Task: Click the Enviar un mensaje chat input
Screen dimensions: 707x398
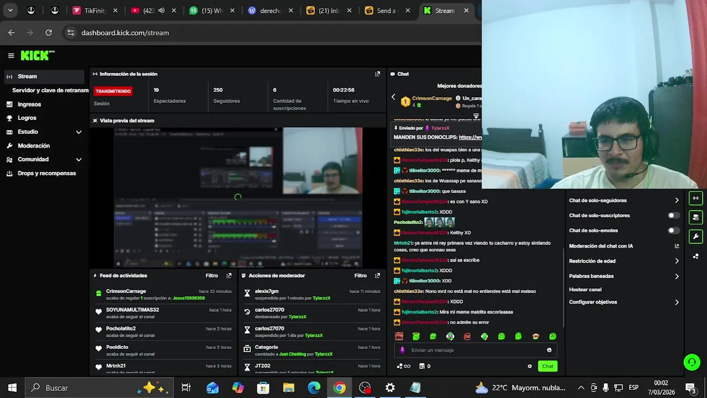Action: click(476, 350)
